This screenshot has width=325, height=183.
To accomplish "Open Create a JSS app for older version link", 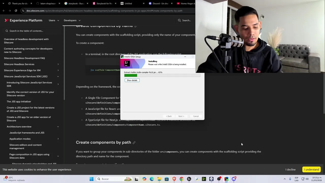I will (29, 119).
